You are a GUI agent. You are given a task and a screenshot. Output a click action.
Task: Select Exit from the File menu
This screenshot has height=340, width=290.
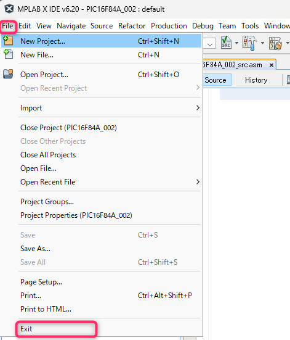[x=56, y=329]
